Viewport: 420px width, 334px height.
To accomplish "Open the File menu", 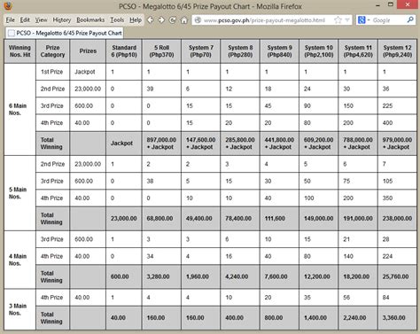I will [x=11, y=19].
